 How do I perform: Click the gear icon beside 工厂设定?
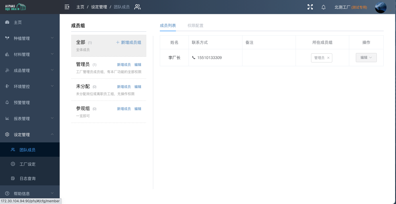13,164
